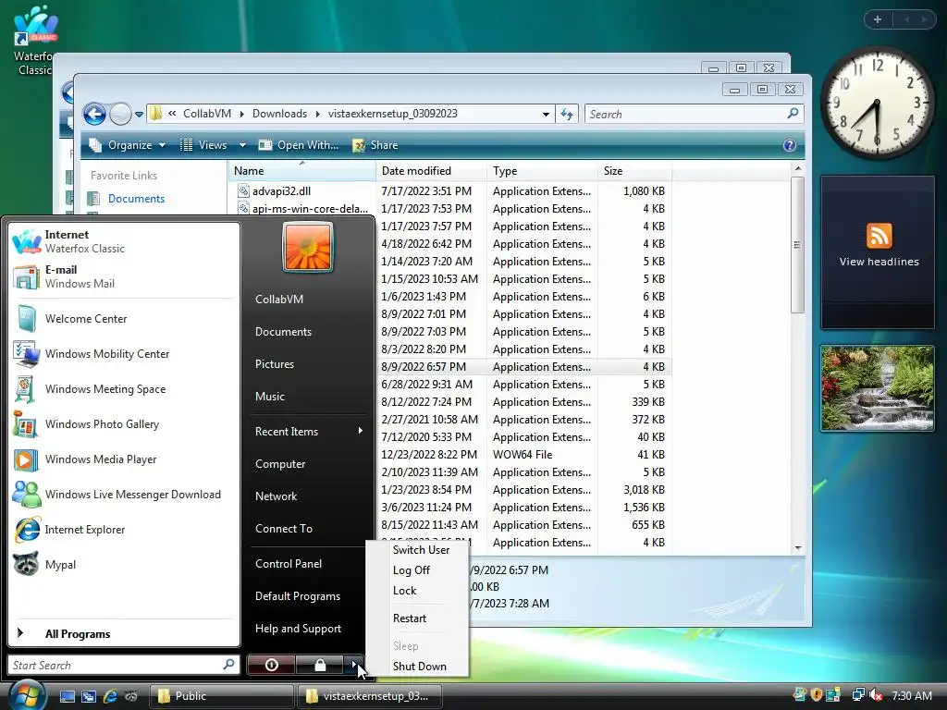Click Share button in Explorer toolbar
The image size is (947, 710).
375,145
